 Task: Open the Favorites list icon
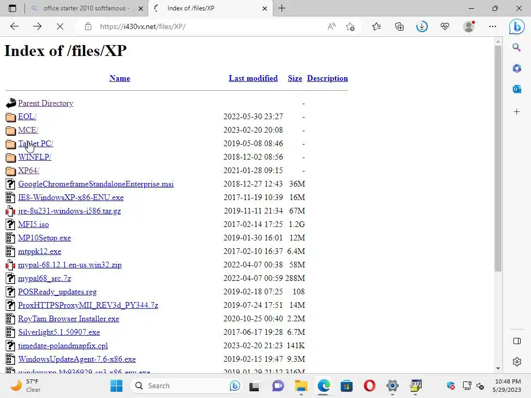(x=376, y=26)
